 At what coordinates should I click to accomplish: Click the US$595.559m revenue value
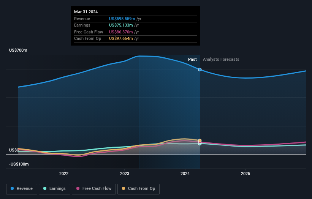(x=122, y=19)
